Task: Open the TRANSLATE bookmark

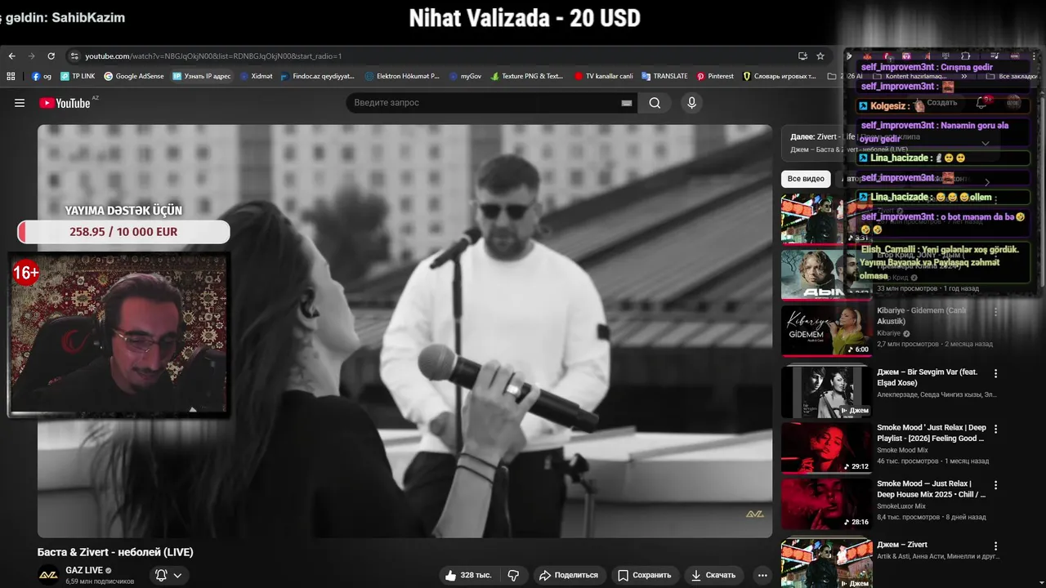Action: [x=665, y=76]
